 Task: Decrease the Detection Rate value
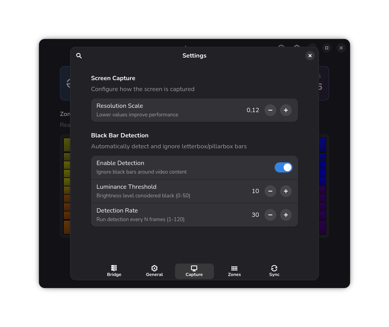point(270,215)
